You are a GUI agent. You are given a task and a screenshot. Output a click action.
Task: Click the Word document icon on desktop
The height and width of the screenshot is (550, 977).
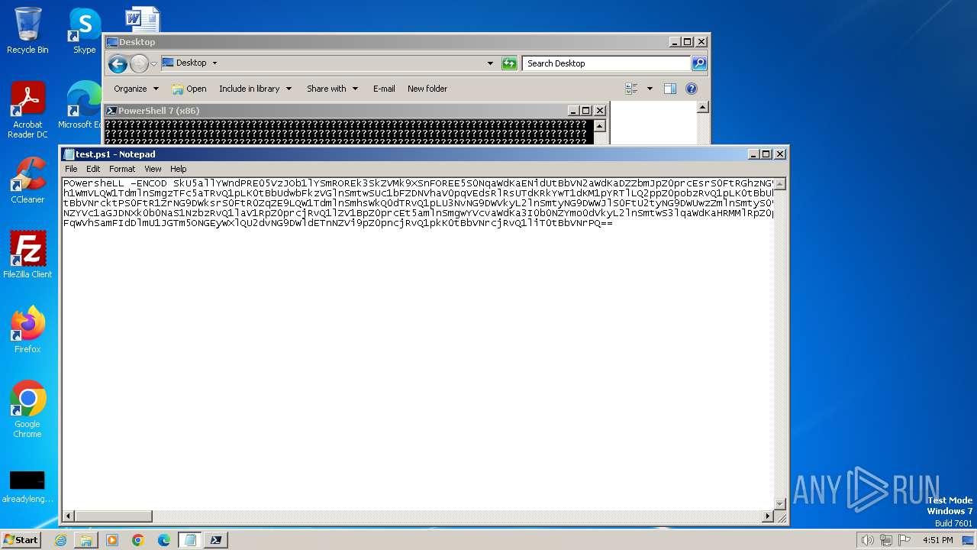tap(142, 19)
